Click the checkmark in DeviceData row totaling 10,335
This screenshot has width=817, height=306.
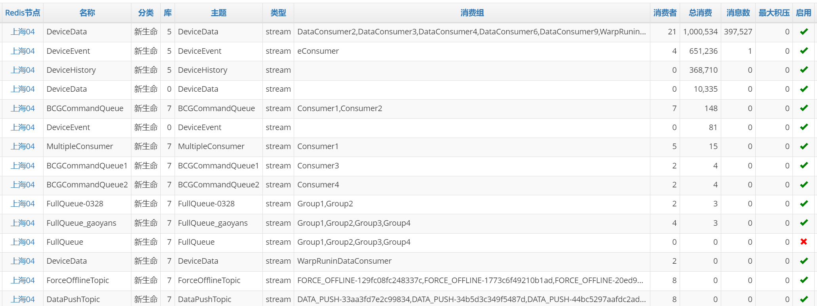pos(804,89)
